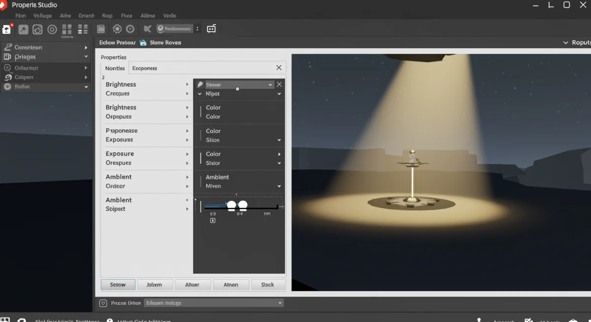Viewport: 591px width, 322px height.
Task: Open the Miven dropdown under Ambient
Action: pyautogui.click(x=279, y=187)
